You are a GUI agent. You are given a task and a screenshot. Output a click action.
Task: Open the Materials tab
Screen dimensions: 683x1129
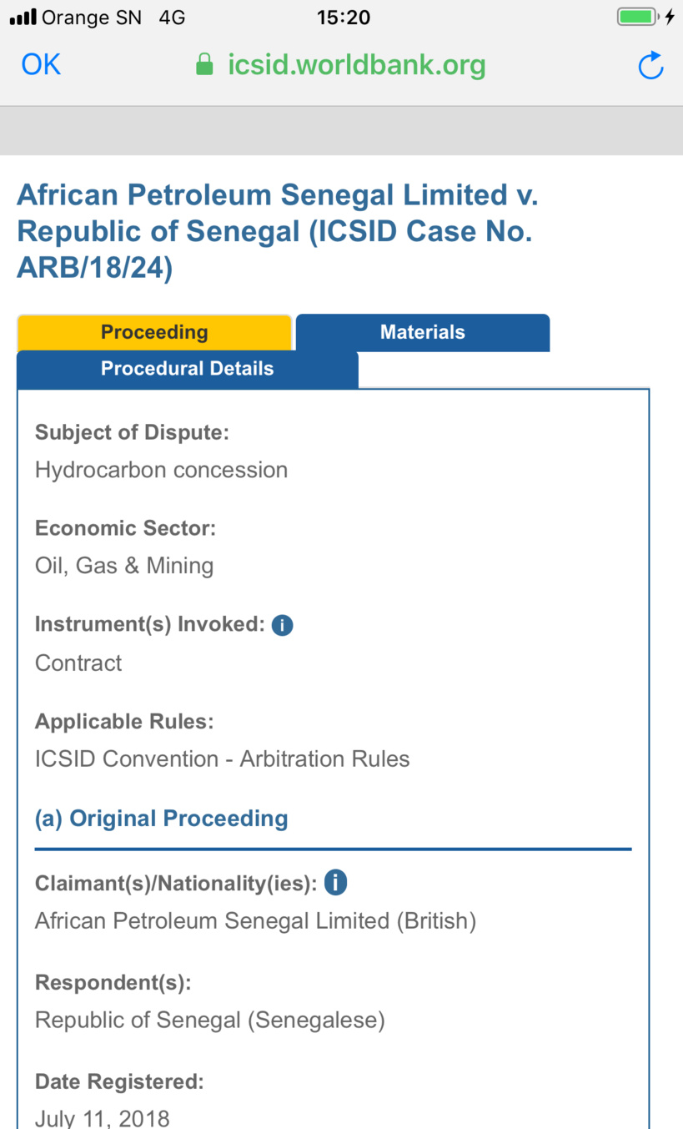423,332
